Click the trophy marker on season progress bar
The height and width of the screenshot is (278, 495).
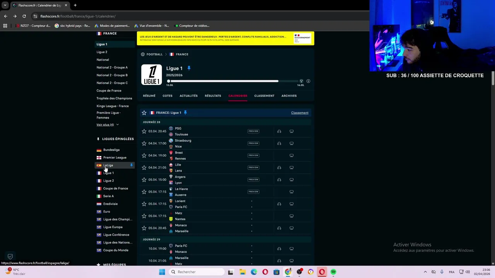[x=301, y=81]
